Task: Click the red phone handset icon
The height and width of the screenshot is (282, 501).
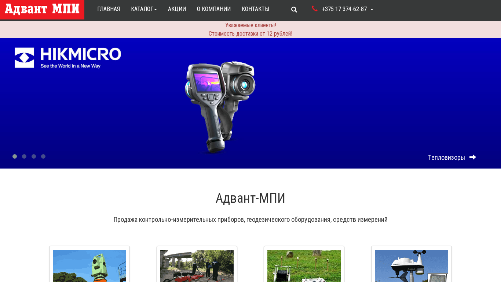Action: point(314,8)
